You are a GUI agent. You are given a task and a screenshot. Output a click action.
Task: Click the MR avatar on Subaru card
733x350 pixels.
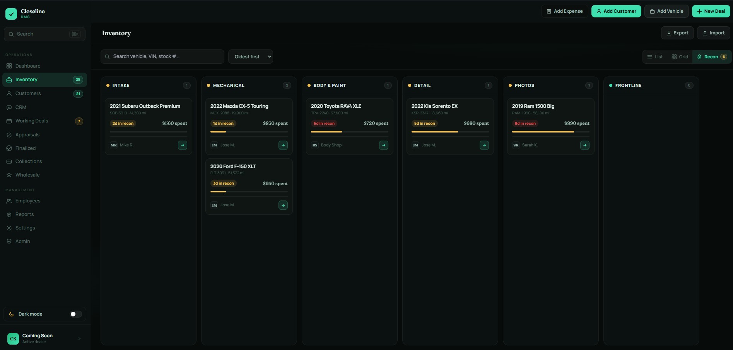click(x=114, y=145)
